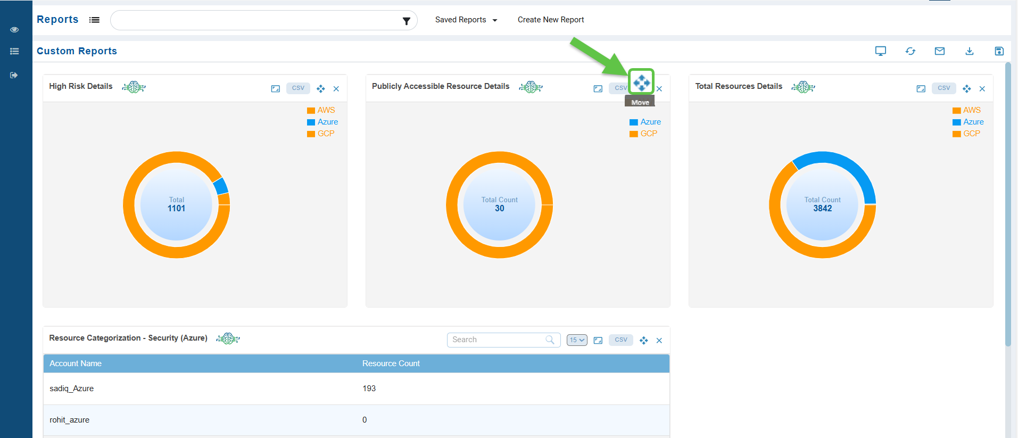The image size is (1018, 438).
Task: Click the AI brain icon beside Total Resources Details
Action: 803,87
